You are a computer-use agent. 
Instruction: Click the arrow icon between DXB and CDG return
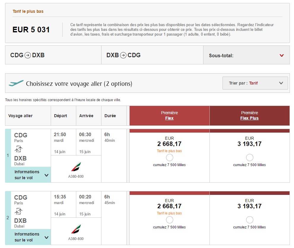point(123,55)
